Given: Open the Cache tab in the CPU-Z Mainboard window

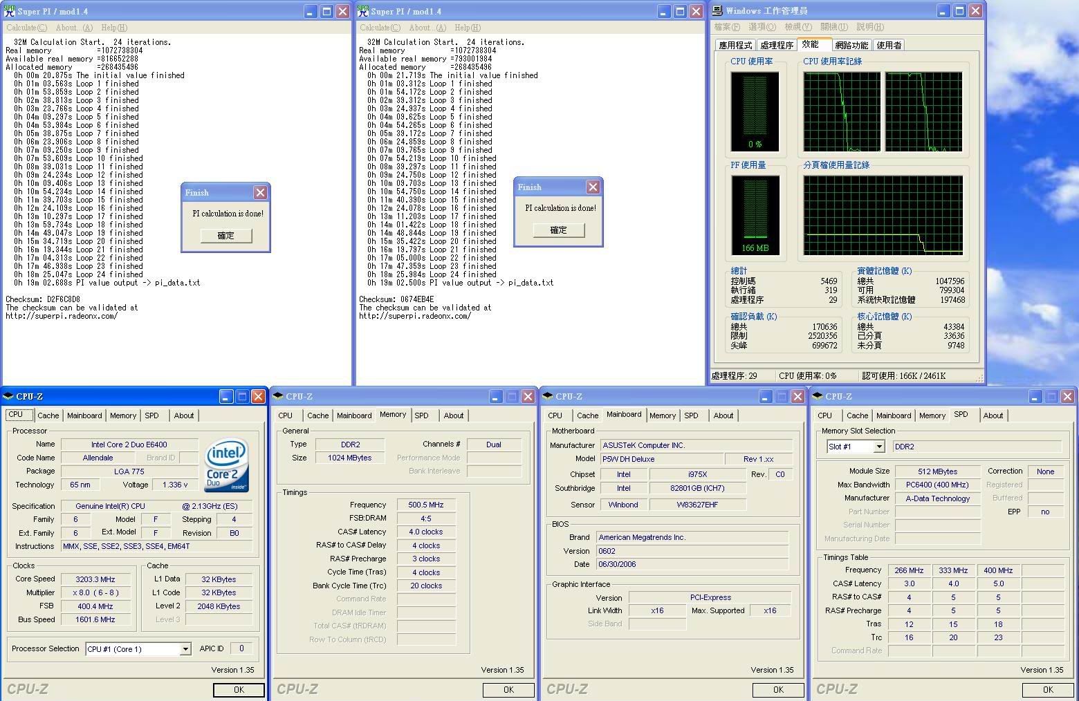Looking at the screenshot, I should tap(587, 415).
